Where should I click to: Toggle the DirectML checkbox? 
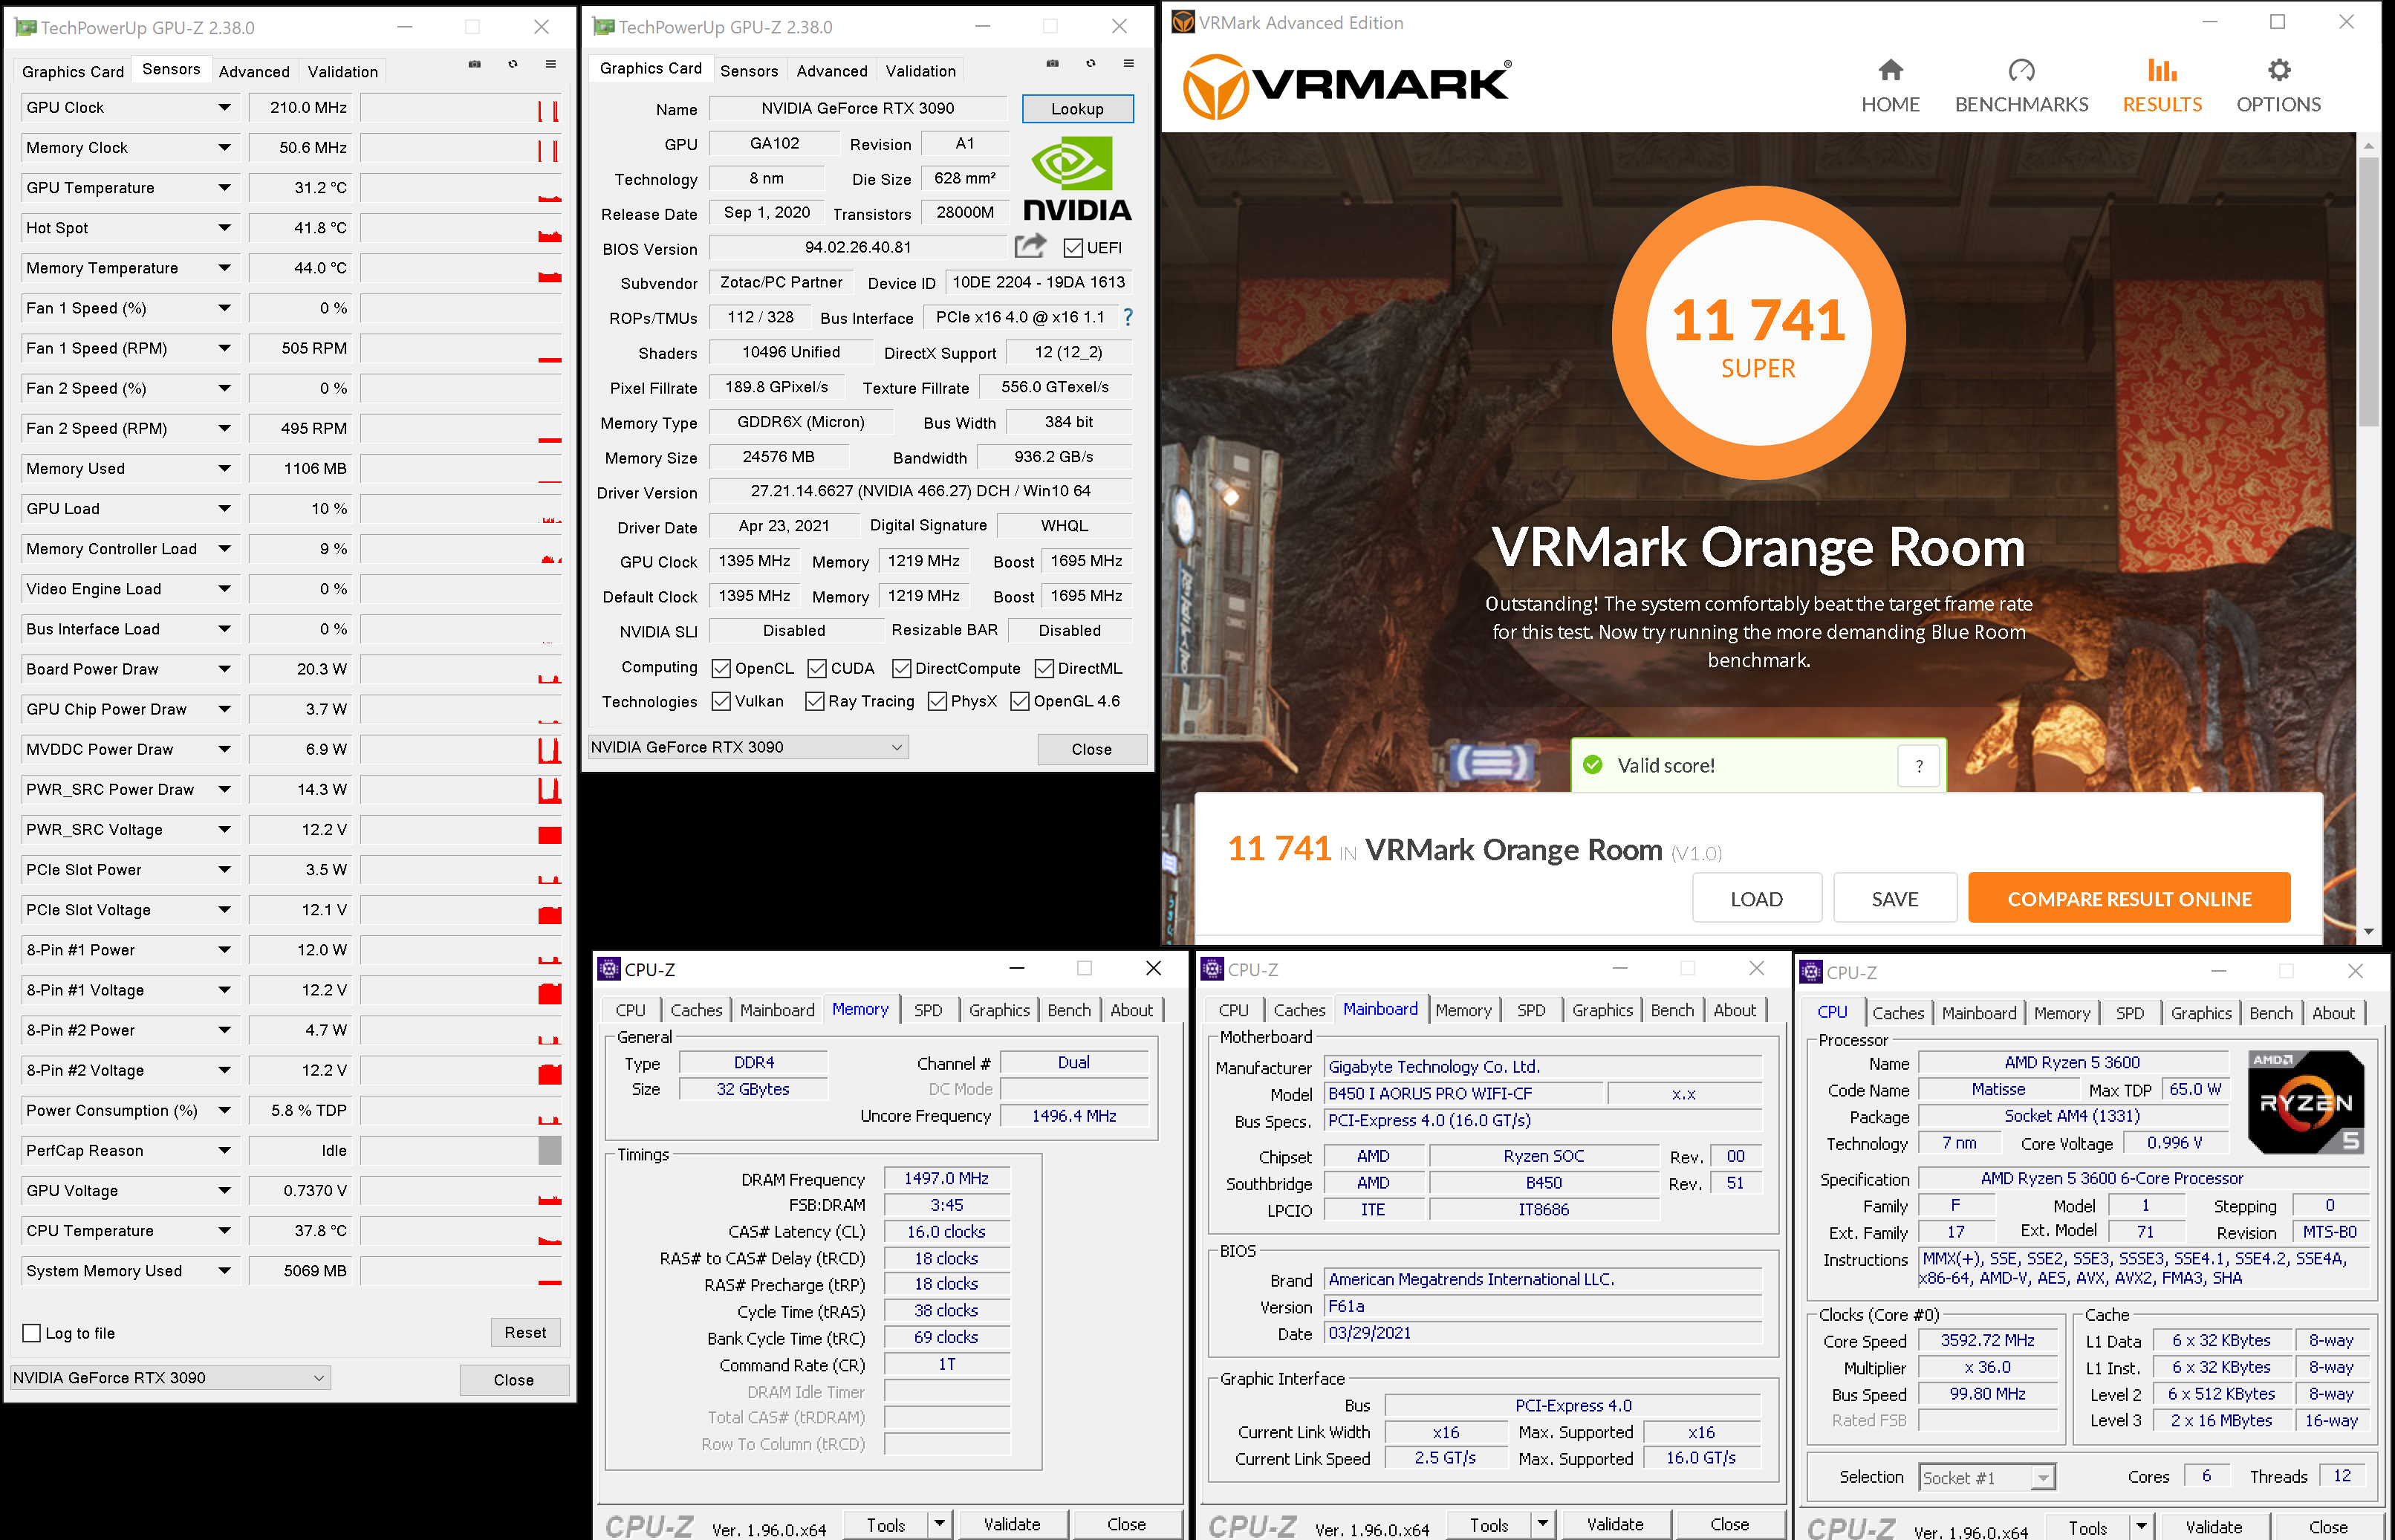[x=1045, y=668]
